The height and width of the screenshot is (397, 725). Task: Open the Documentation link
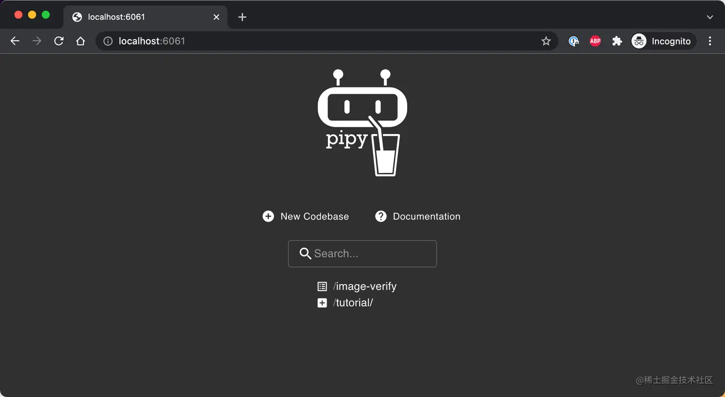coord(426,216)
